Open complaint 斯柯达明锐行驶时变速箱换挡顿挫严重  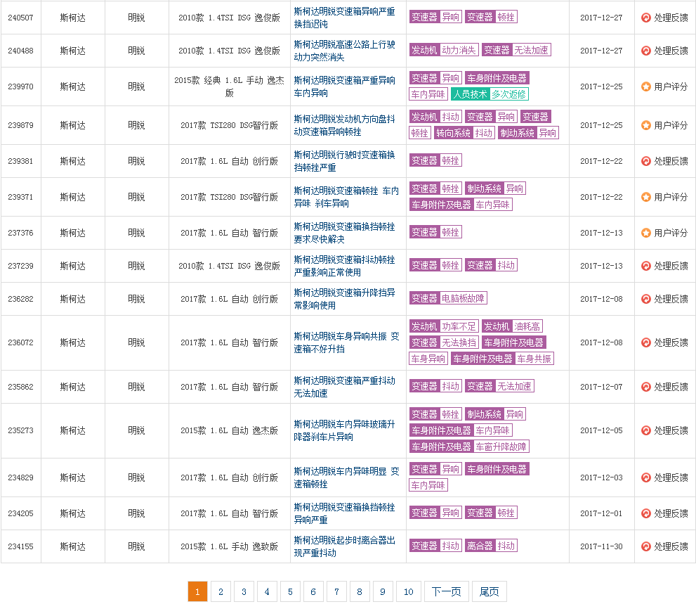point(344,161)
